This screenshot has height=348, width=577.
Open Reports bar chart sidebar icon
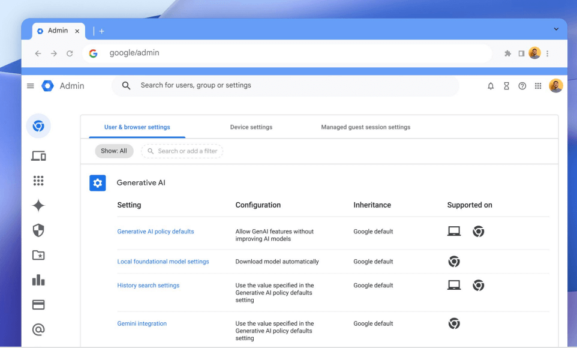(x=38, y=280)
